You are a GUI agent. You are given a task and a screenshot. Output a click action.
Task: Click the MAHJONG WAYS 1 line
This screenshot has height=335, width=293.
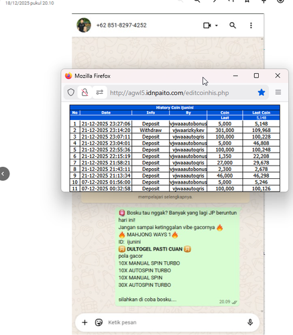(149, 234)
